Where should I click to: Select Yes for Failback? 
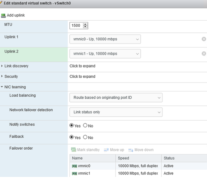point(72,137)
